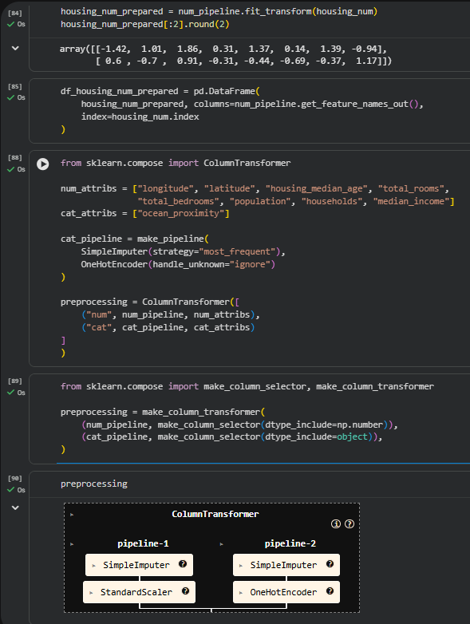
Task: Click the "longitude" string in num_attribs
Action: [165, 188]
